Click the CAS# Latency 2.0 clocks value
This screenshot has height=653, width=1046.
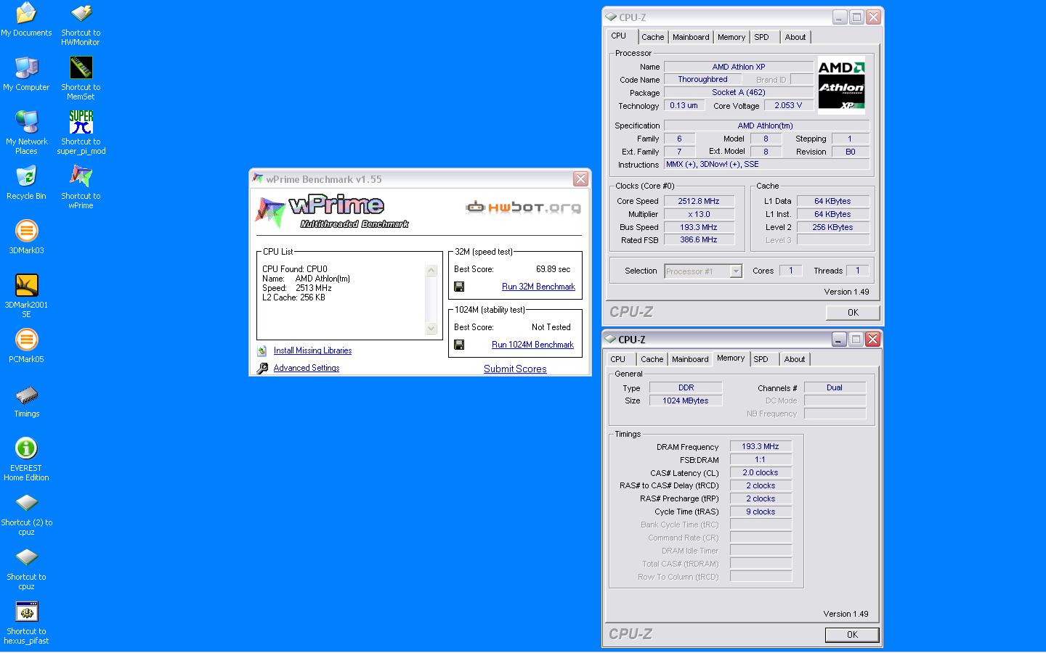pyautogui.click(x=761, y=473)
